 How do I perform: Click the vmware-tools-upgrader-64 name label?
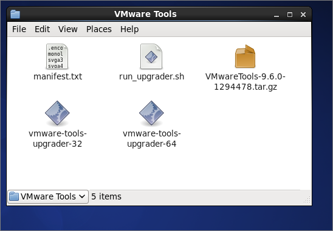(152, 139)
